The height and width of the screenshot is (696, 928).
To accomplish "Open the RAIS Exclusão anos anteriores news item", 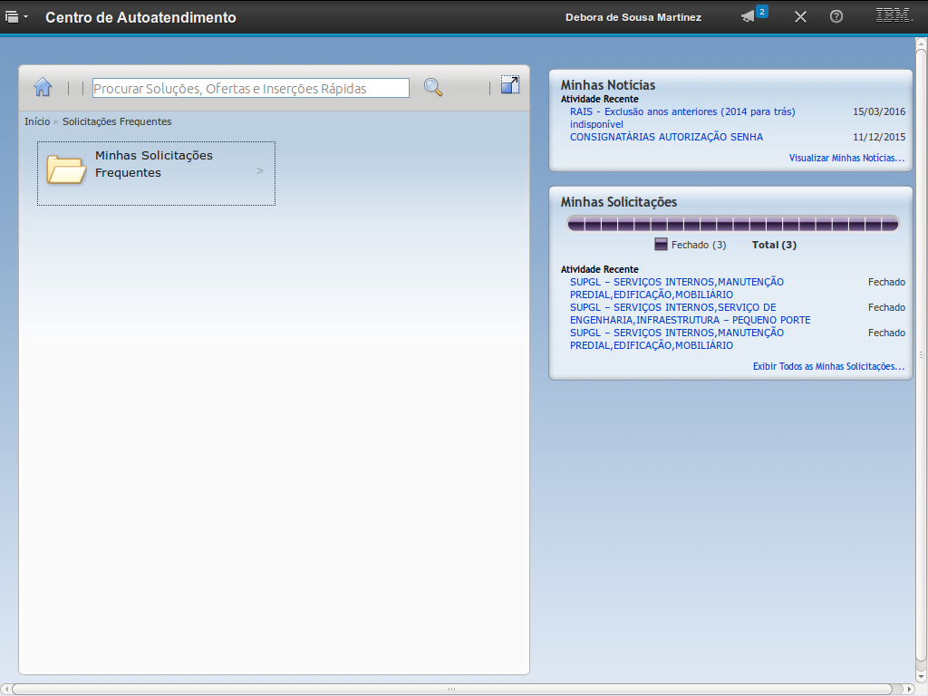I will click(x=681, y=111).
